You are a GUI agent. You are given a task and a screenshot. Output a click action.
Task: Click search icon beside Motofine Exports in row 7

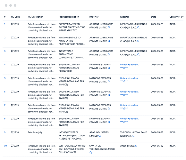(109, 108)
